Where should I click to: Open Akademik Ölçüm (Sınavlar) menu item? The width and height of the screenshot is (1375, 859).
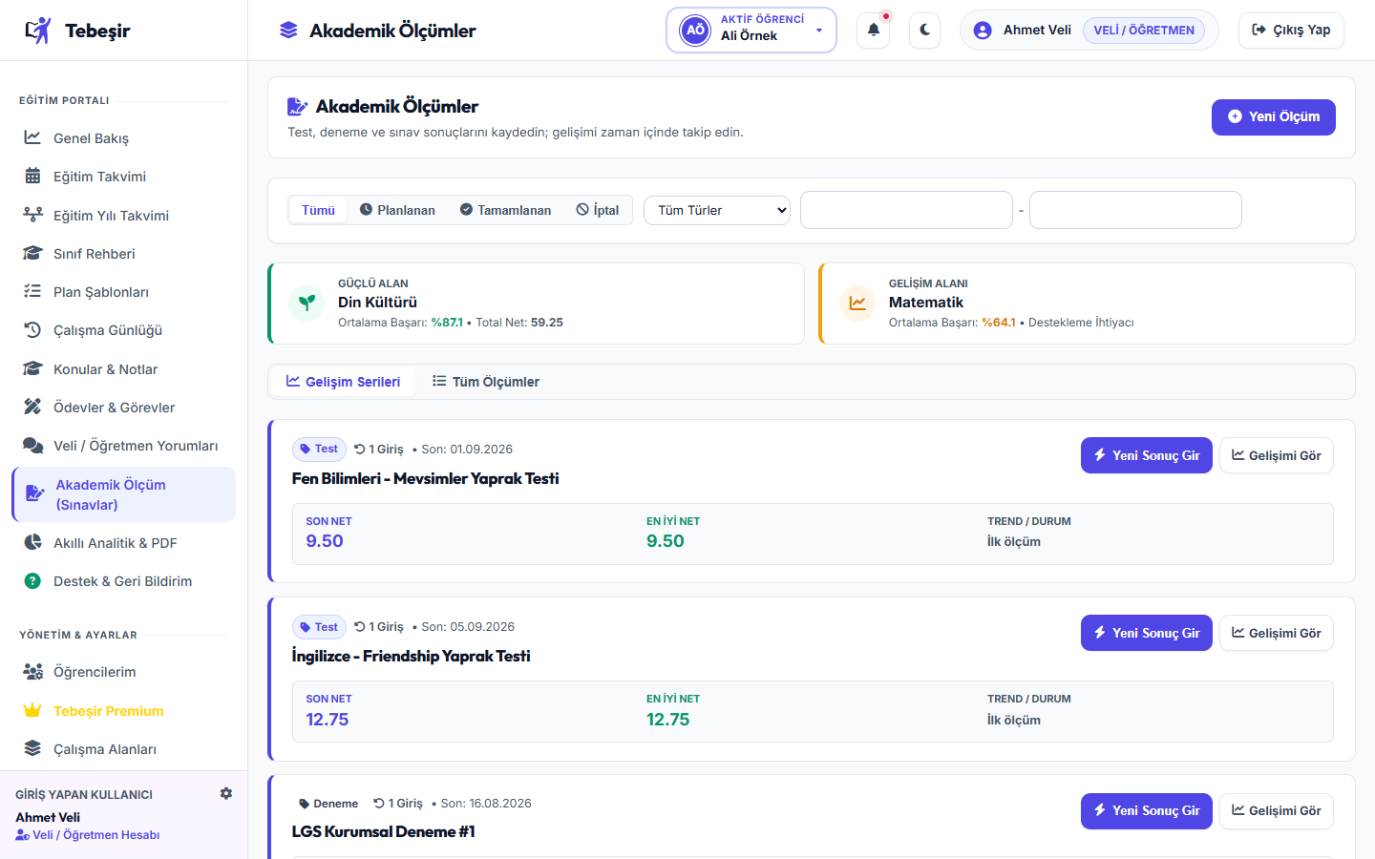(124, 494)
